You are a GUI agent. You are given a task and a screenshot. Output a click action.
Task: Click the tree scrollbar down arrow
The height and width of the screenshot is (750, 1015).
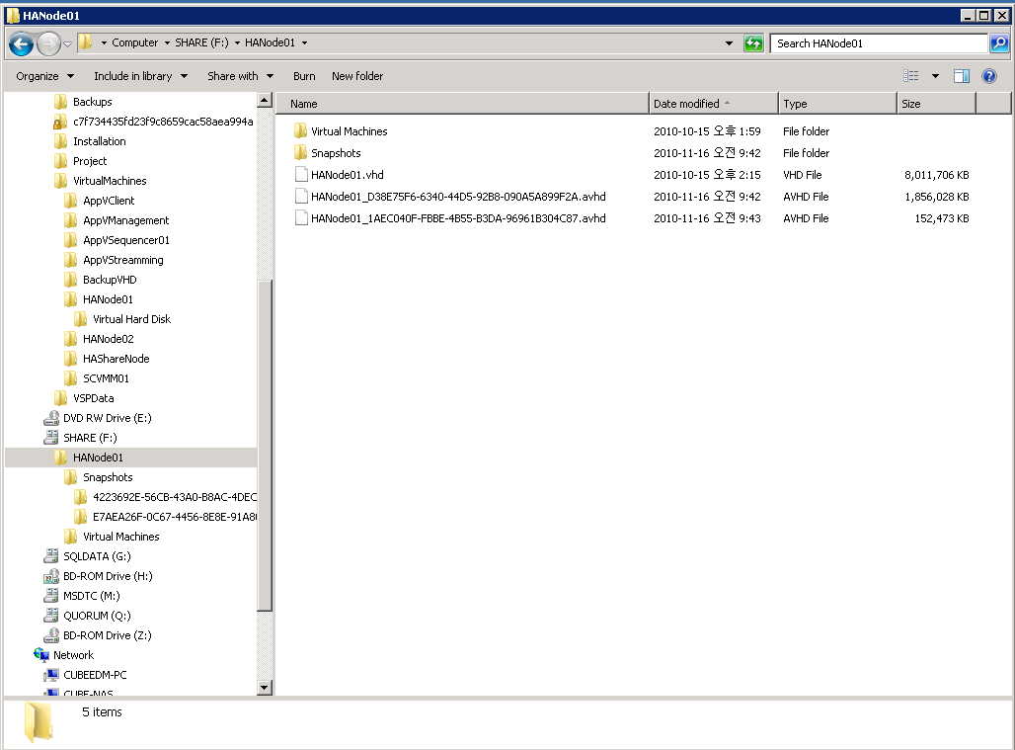pyautogui.click(x=264, y=688)
